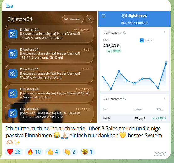Select the first data point on the chart
This screenshot has height=163, width=174.
coord(103,77)
